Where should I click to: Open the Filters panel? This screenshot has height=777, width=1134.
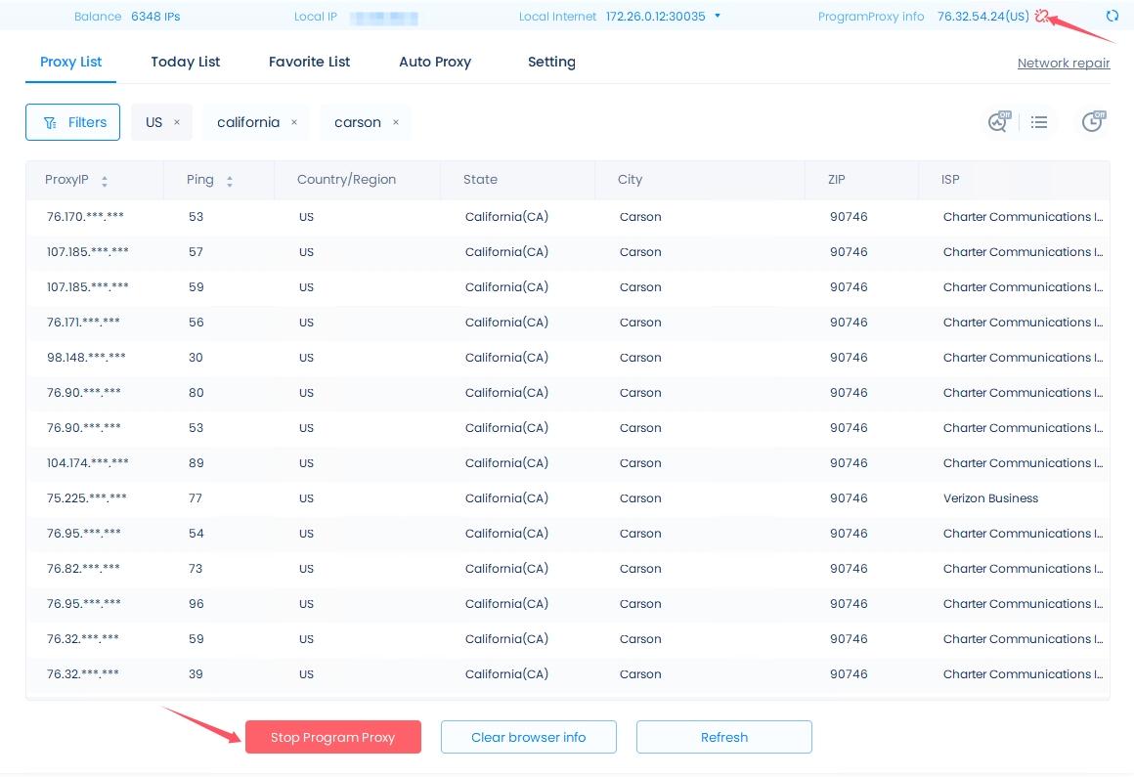(x=73, y=122)
